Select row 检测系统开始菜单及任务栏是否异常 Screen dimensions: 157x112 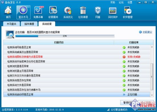(77, 62)
